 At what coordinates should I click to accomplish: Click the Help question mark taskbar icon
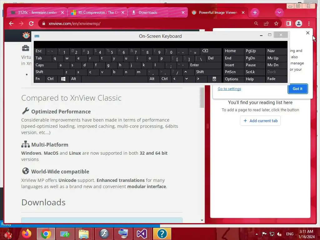(162, 234)
